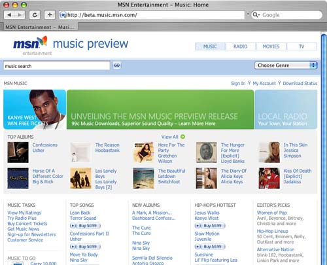Screen dimensions: 327x265
Task: Play preview of Lean Back song
Action: [x=73, y=226]
